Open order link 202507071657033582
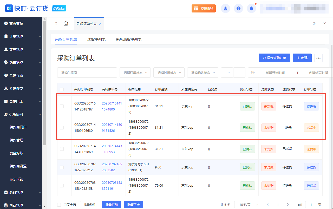This screenshot has width=333, height=209. 112,167
